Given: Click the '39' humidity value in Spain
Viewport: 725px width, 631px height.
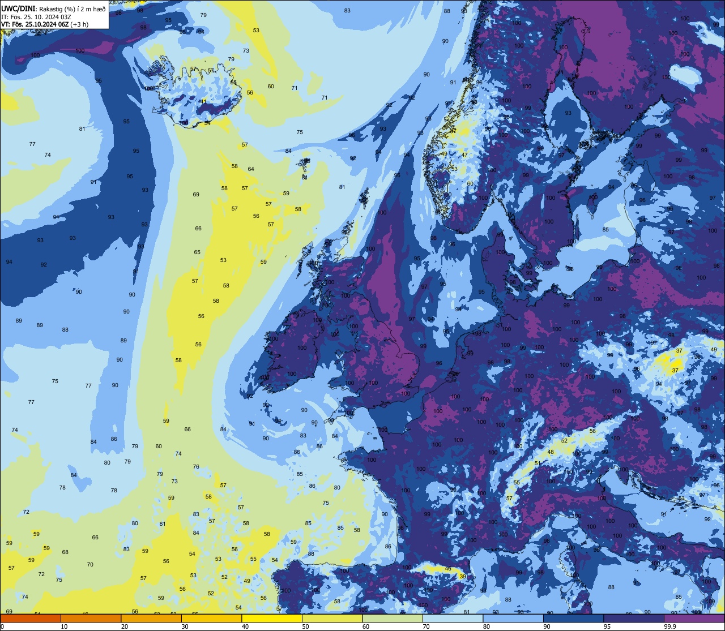Looking at the screenshot, I should click(463, 576).
